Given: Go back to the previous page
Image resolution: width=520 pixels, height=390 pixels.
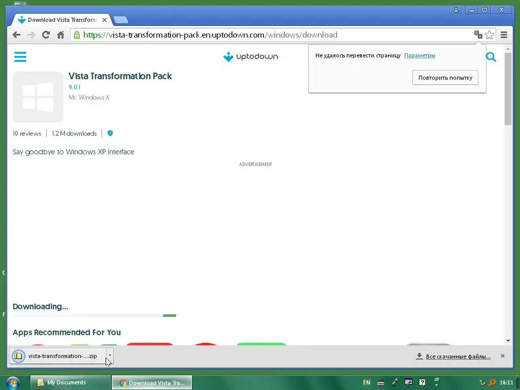Looking at the screenshot, I should coord(16,35).
